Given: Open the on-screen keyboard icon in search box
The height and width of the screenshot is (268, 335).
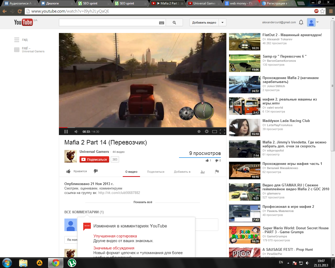Looking at the screenshot, I should pyautogui.click(x=162, y=23).
